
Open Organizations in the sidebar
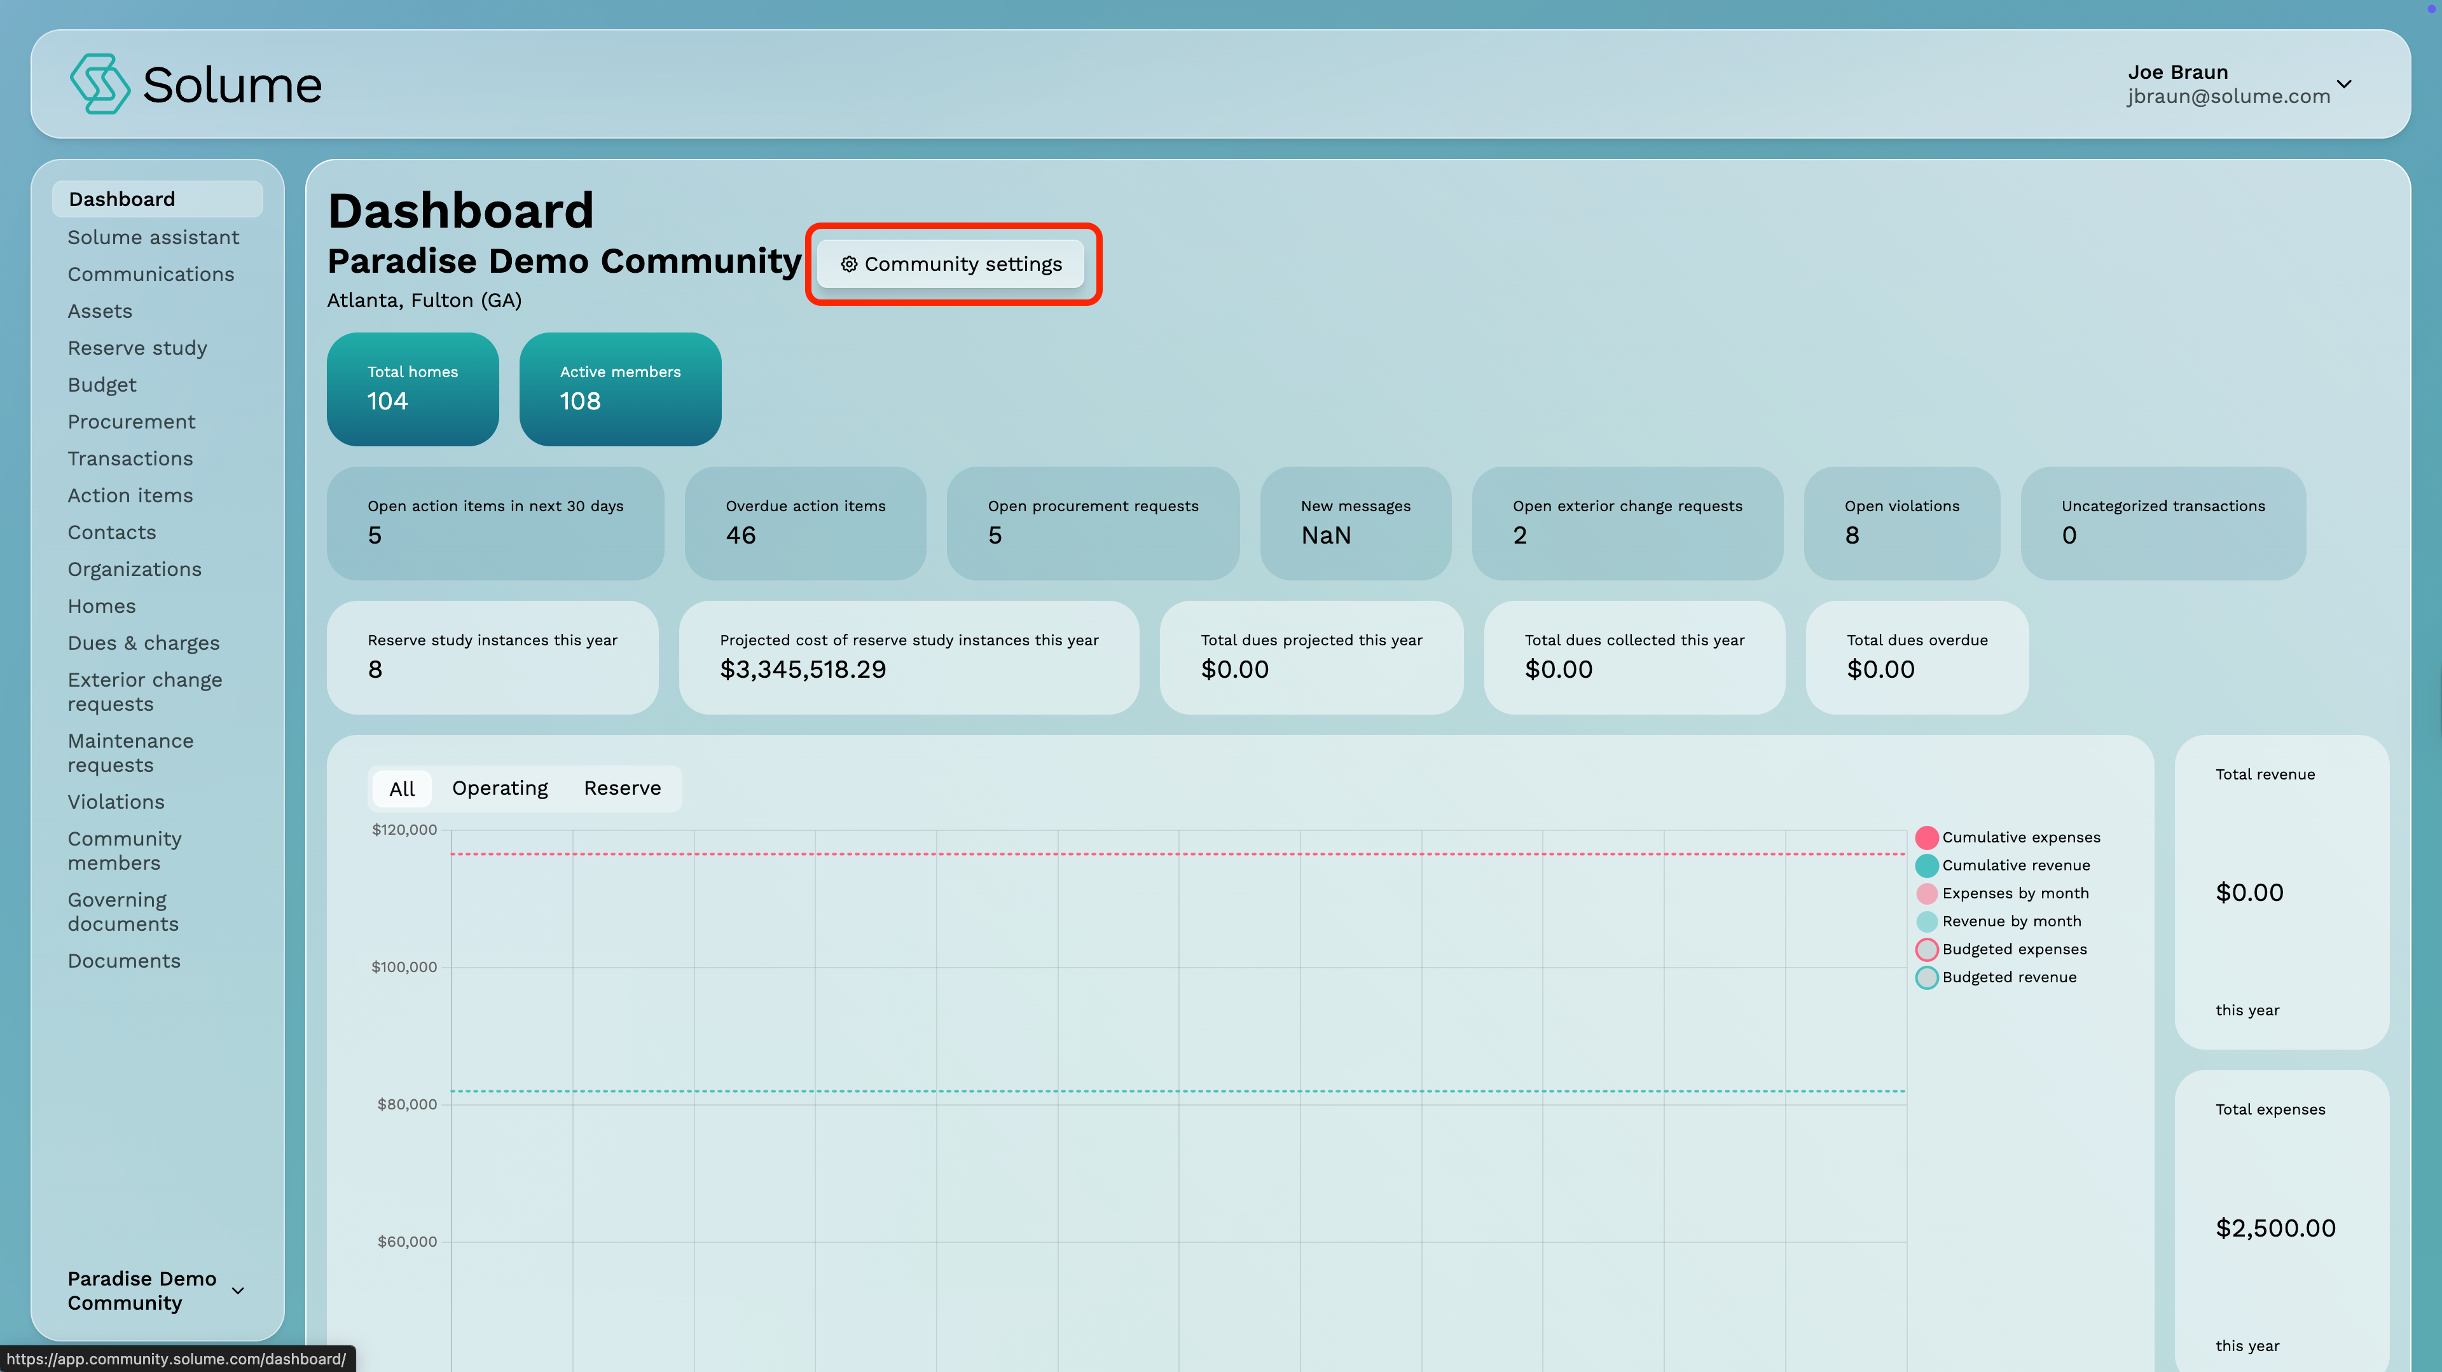(x=135, y=570)
